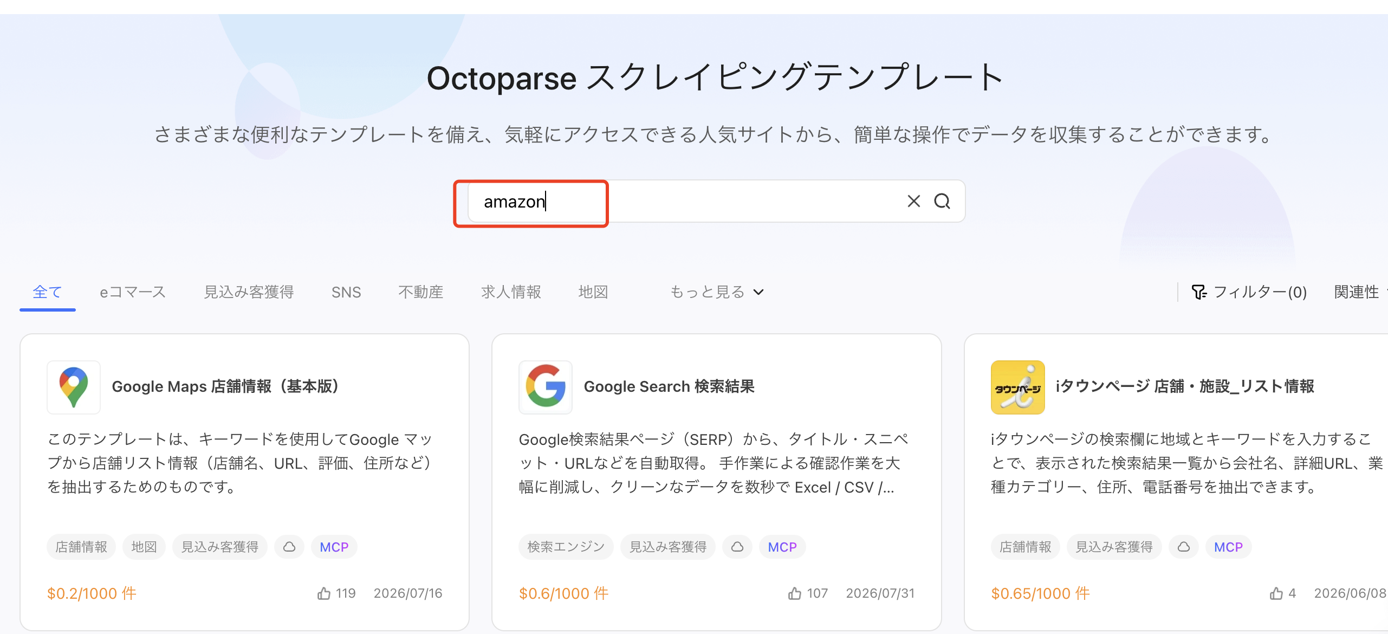Viewport: 1388px width, 634px height.
Task: Clear the search field with the X icon
Action: pyautogui.click(x=913, y=201)
